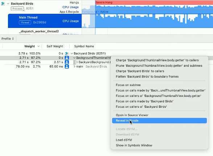Click the 2.79 s 100.0% weight cell
The image size is (213, 156).
(x=29, y=53)
